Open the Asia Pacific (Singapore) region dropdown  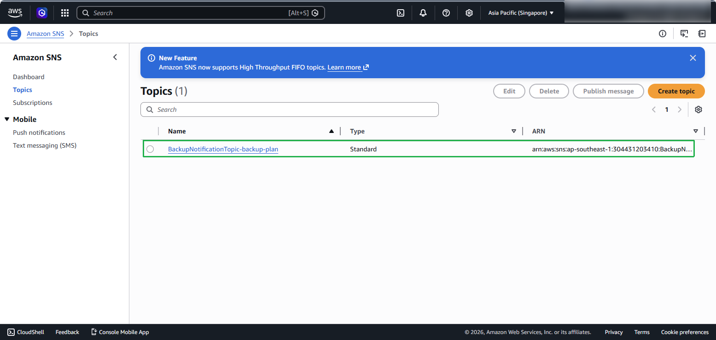pyautogui.click(x=521, y=13)
